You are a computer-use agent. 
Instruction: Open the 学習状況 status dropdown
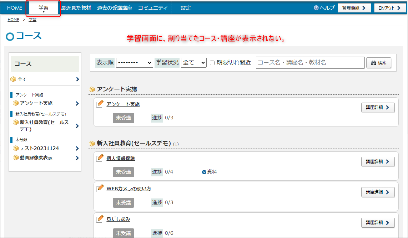pyautogui.click(x=194, y=63)
